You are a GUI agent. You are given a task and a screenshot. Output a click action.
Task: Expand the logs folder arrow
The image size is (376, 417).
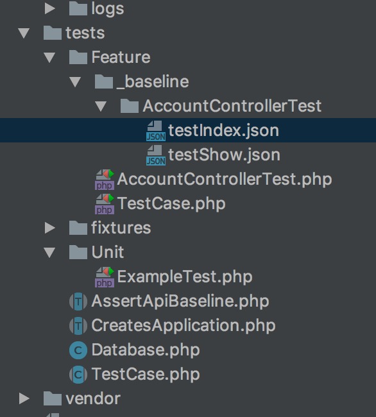click(x=49, y=9)
